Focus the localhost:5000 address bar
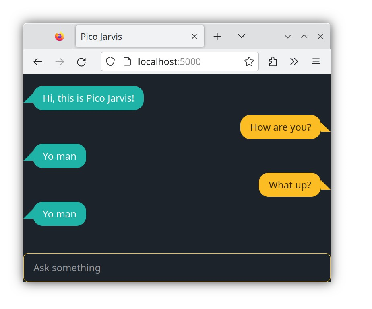The height and width of the screenshot is (309, 372). point(180,61)
